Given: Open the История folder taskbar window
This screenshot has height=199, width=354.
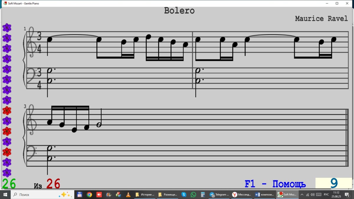Looking at the screenshot, I should pos(145,195).
